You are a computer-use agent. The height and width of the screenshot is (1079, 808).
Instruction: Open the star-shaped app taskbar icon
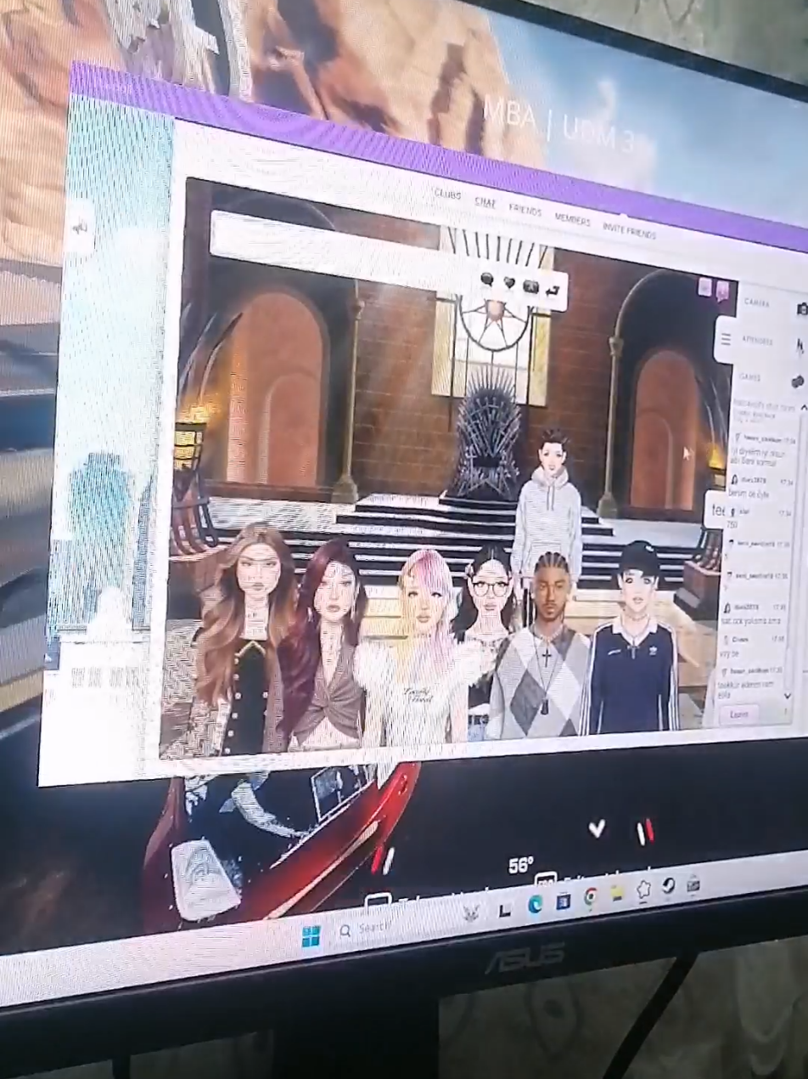pos(644,890)
